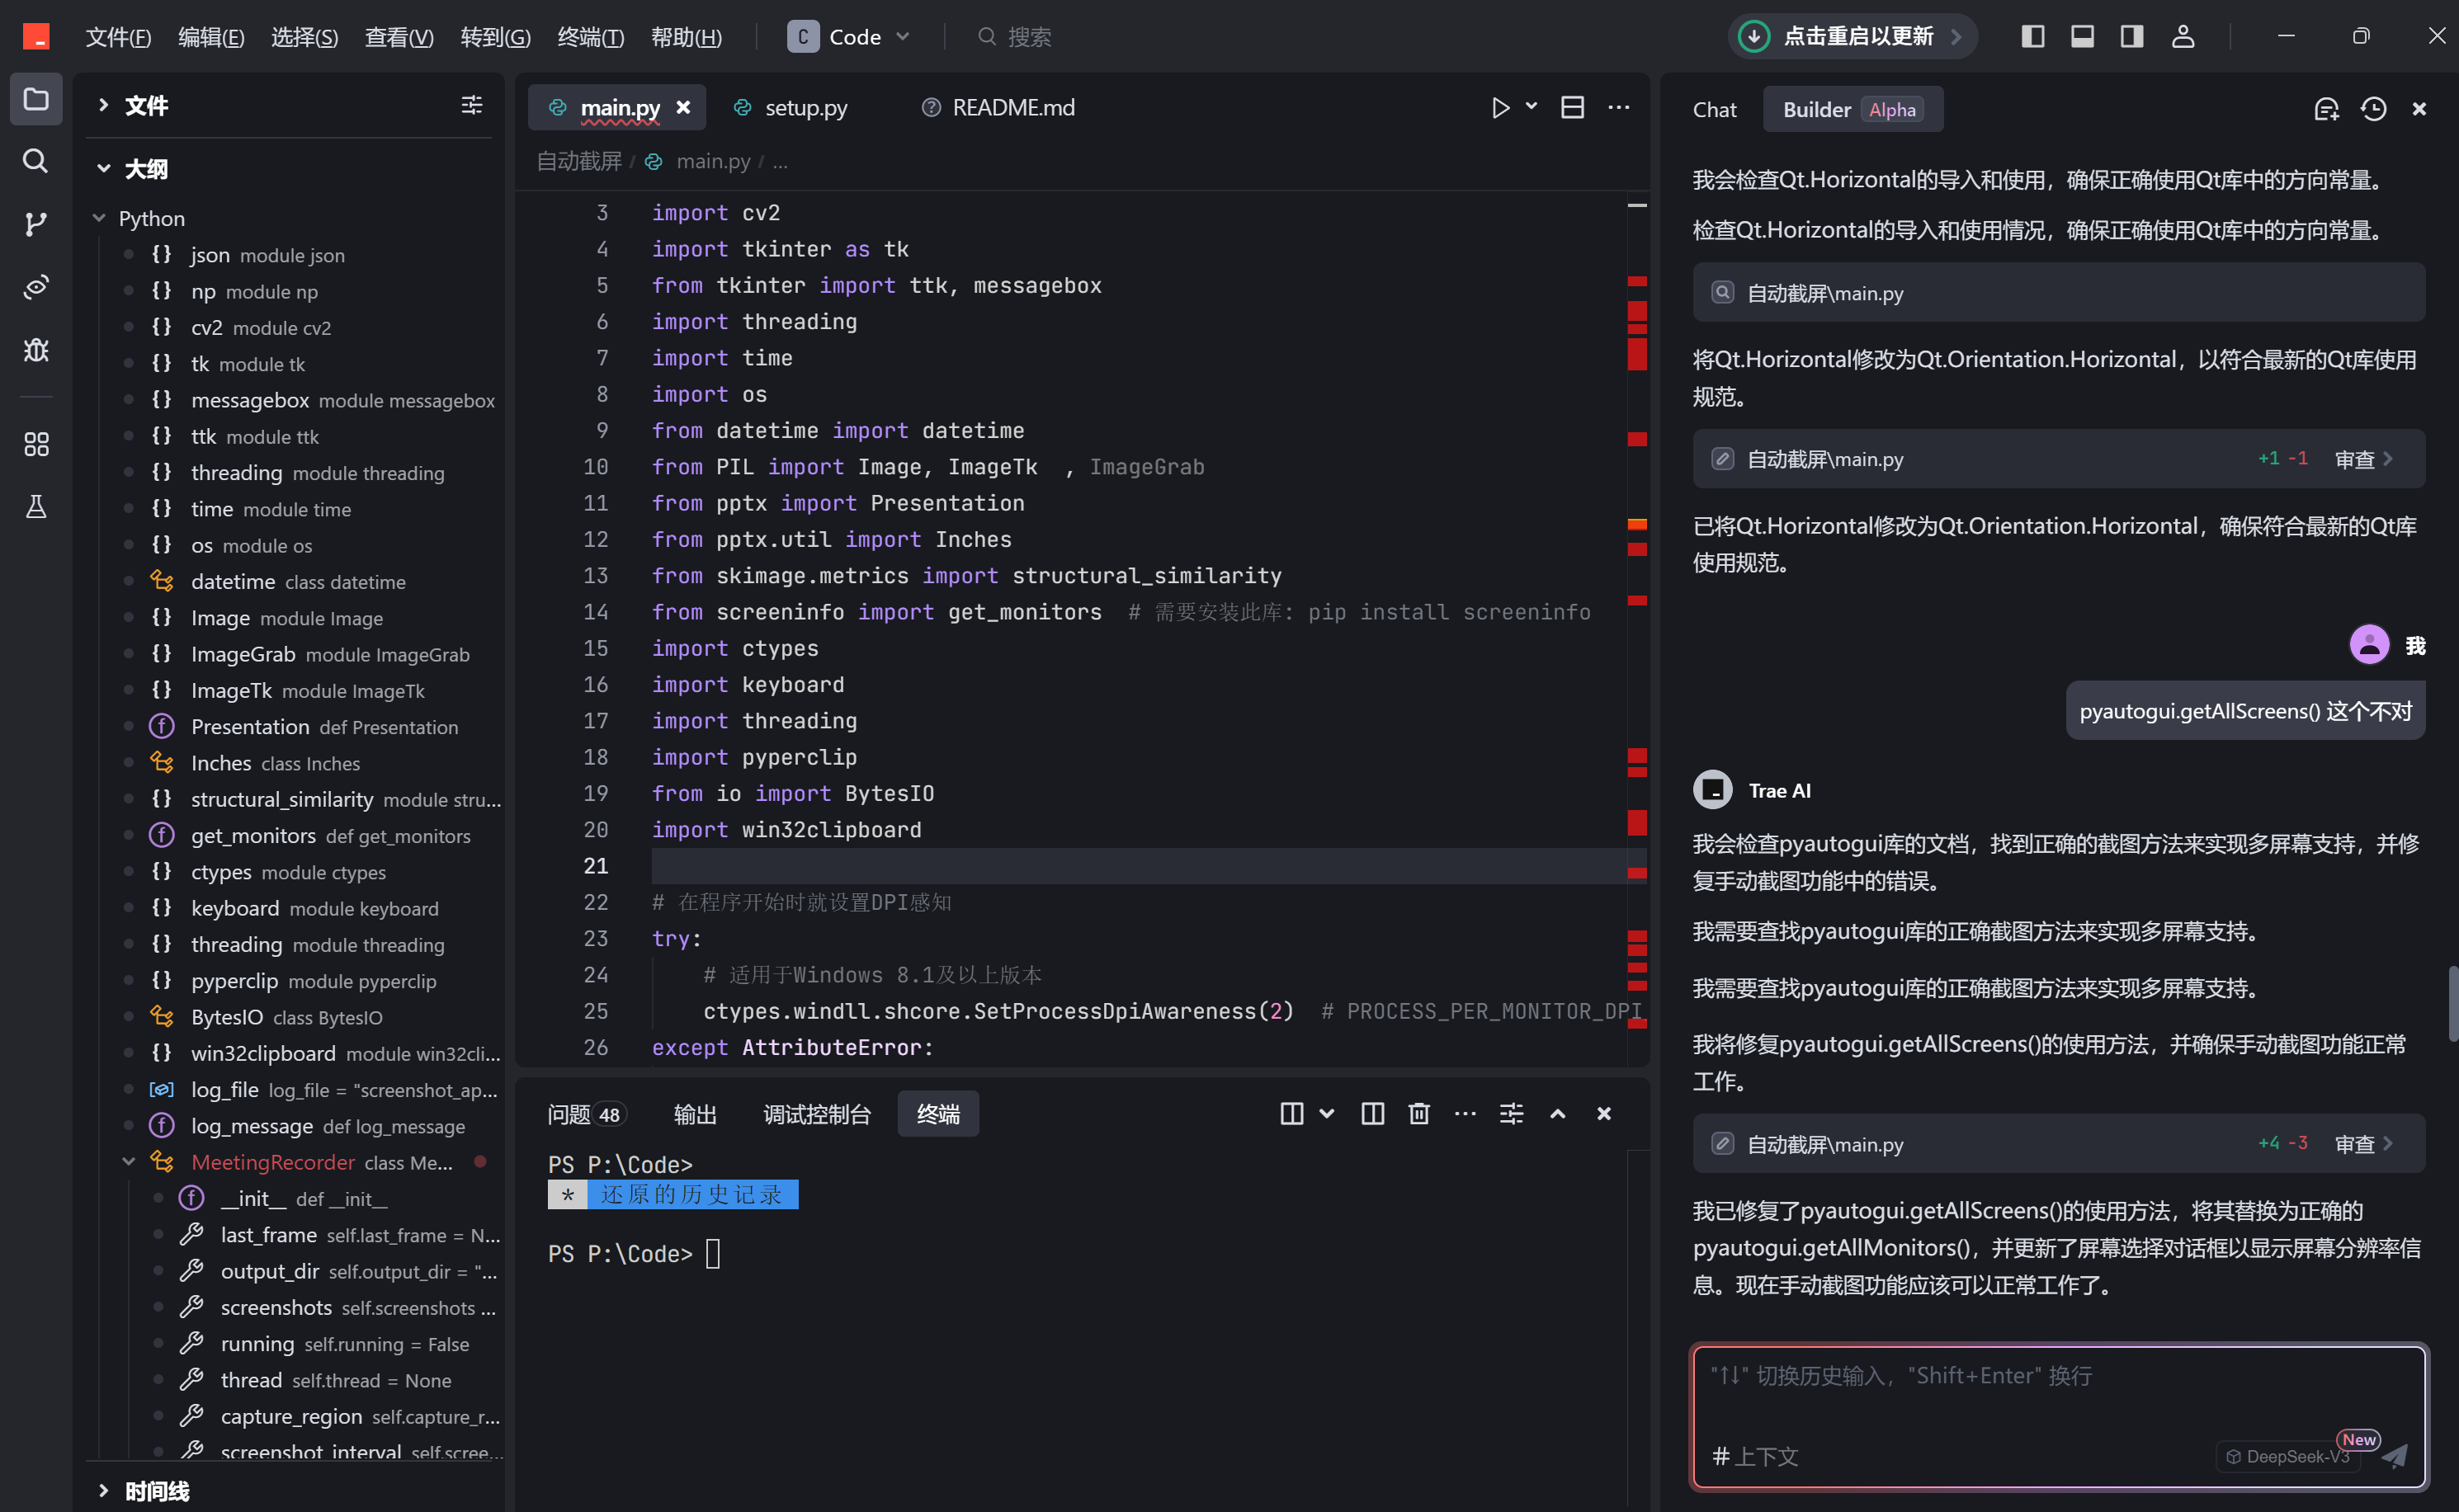The width and height of the screenshot is (2459, 1512).
Task: Toggle the primary sidebar layout button
Action: 2032,37
